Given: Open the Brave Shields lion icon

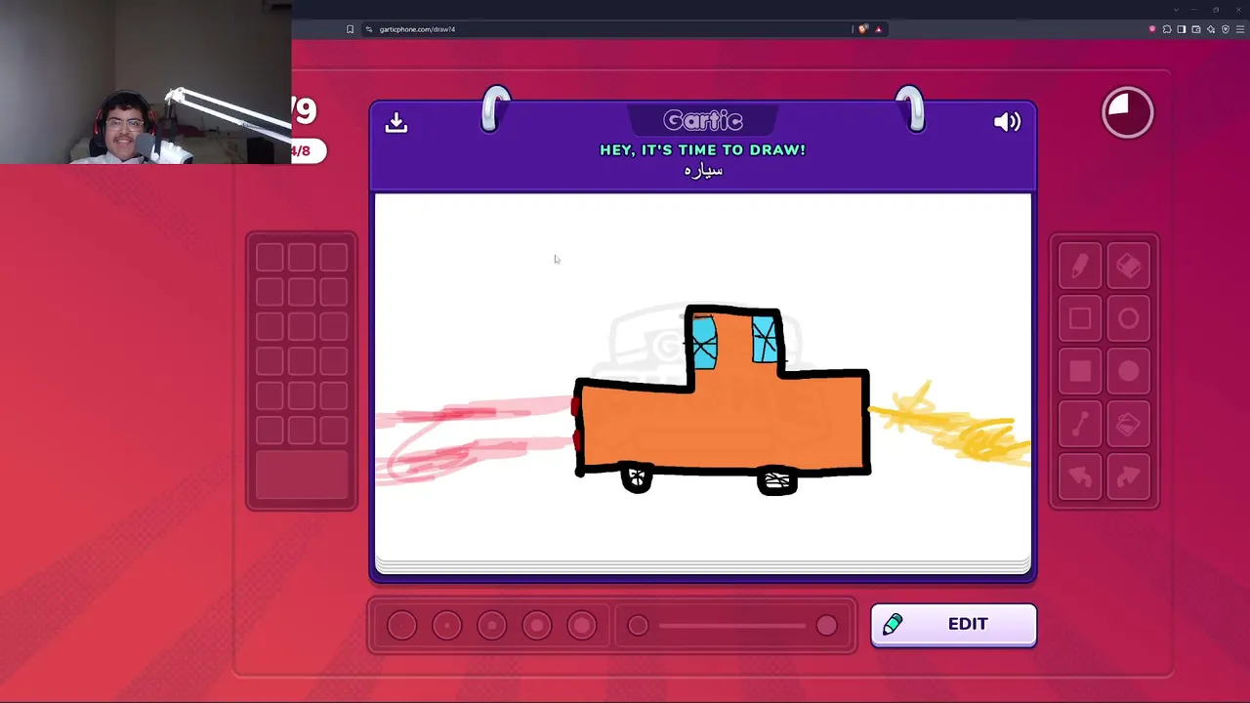Looking at the screenshot, I should click(x=862, y=29).
